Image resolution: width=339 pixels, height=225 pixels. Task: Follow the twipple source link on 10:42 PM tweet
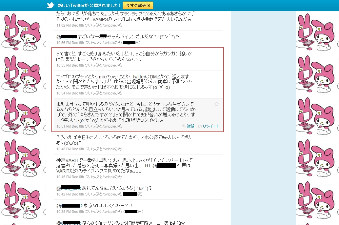click(x=100, y=194)
